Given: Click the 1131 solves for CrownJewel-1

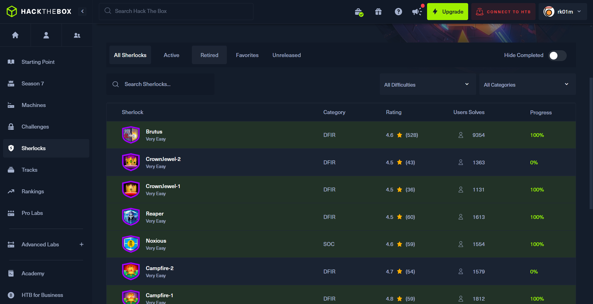Looking at the screenshot, I should (478, 190).
